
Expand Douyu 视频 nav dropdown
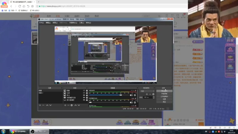(77, 16)
